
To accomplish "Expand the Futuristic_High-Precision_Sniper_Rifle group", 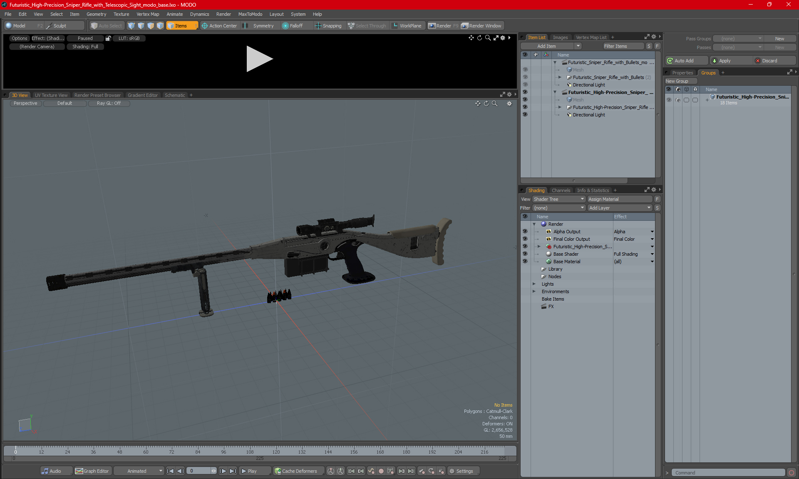I will coord(560,107).
